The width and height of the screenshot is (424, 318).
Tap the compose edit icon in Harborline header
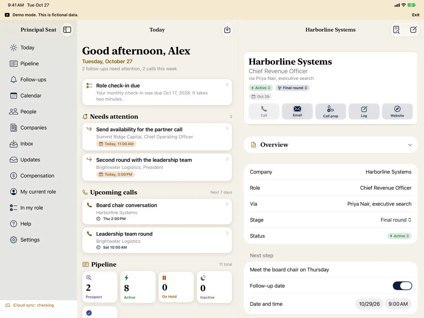(x=413, y=30)
